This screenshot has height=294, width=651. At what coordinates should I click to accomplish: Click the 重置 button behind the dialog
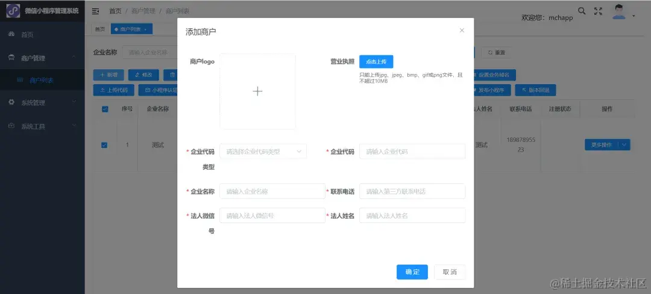pos(497,52)
